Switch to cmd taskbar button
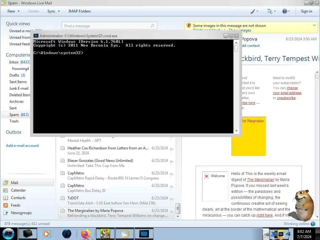The width and height of the screenshot is (320, 240). [x=144, y=234]
